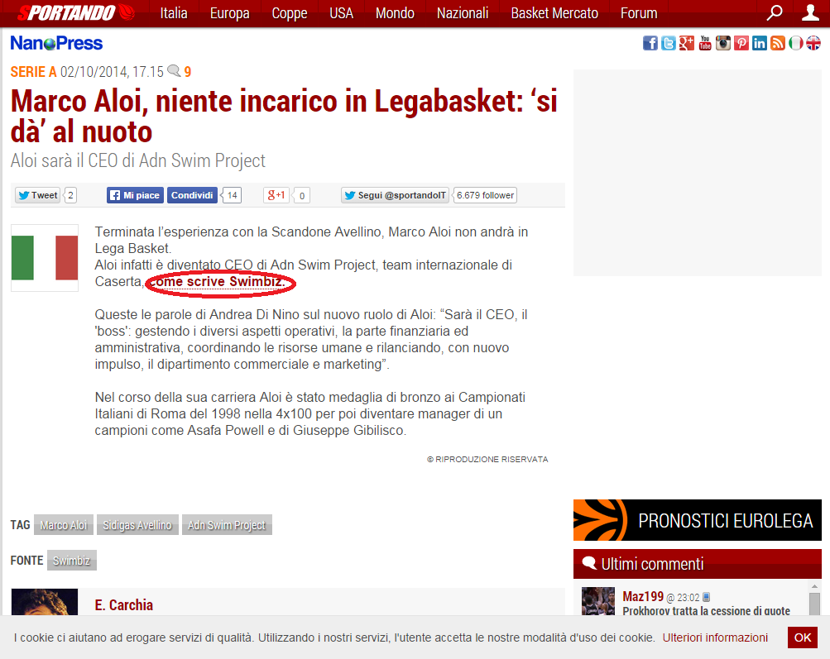Visit the YouTube social icon
830x659 pixels.
[x=705, y=43]
